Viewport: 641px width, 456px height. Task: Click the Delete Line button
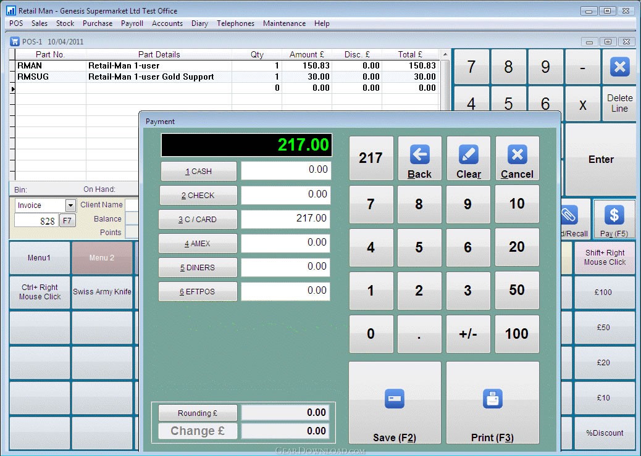619,103
